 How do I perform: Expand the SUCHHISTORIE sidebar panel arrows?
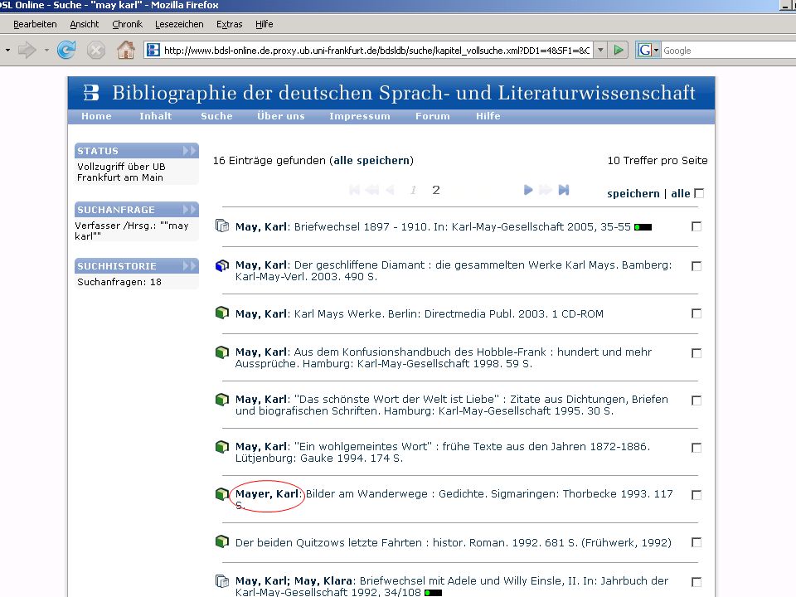189,266
